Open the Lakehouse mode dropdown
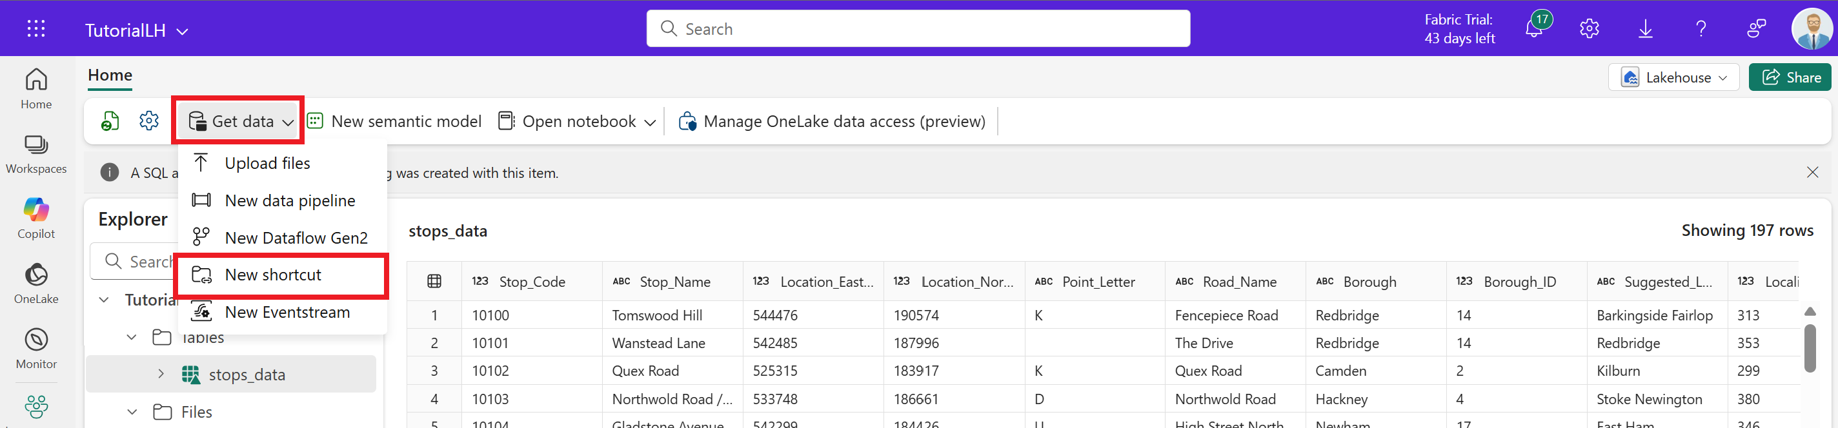Image resolution: width=1838 pixels, height=428 pixels. pos(1673,77)
